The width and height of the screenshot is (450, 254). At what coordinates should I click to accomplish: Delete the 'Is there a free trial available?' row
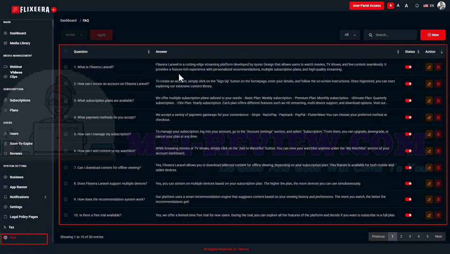coord(438,215)
